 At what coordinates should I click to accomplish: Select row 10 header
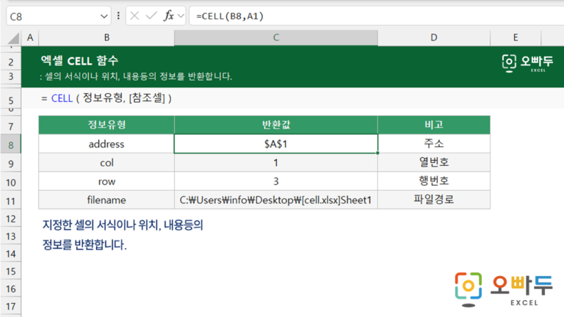[x=11, y=183]
